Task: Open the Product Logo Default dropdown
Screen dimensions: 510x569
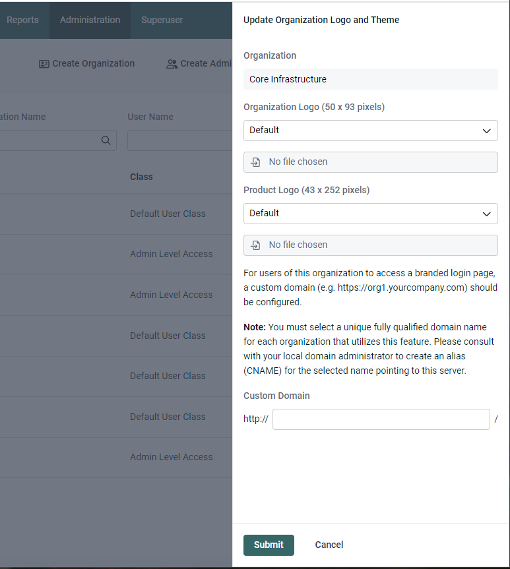Action: (371, 214)
